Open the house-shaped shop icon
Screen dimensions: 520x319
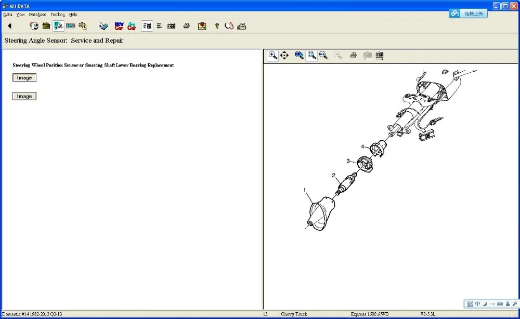tap(46, 26)
